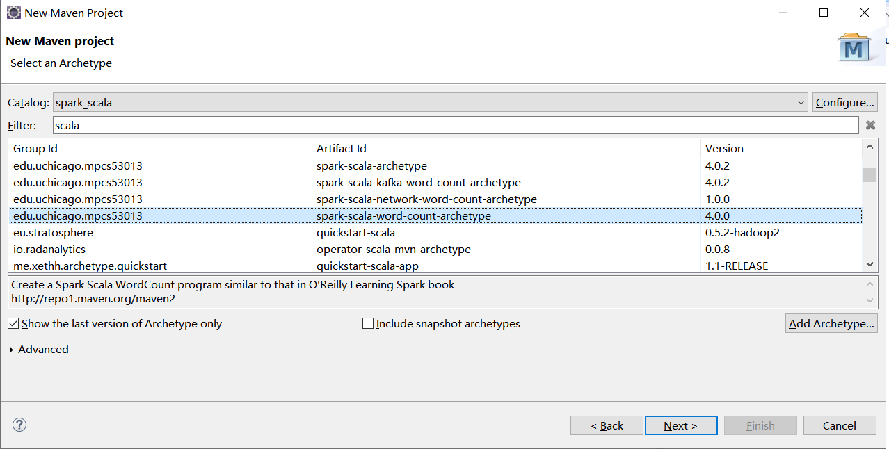
Task: Click the Eclipse icon in the title bar
Action: click(x=13, y=13)
